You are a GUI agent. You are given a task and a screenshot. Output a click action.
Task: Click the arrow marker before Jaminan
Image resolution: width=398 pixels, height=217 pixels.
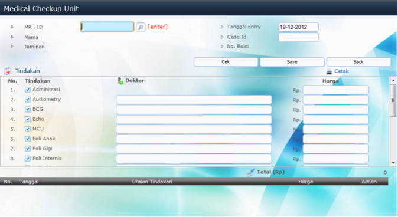(12, 47)
